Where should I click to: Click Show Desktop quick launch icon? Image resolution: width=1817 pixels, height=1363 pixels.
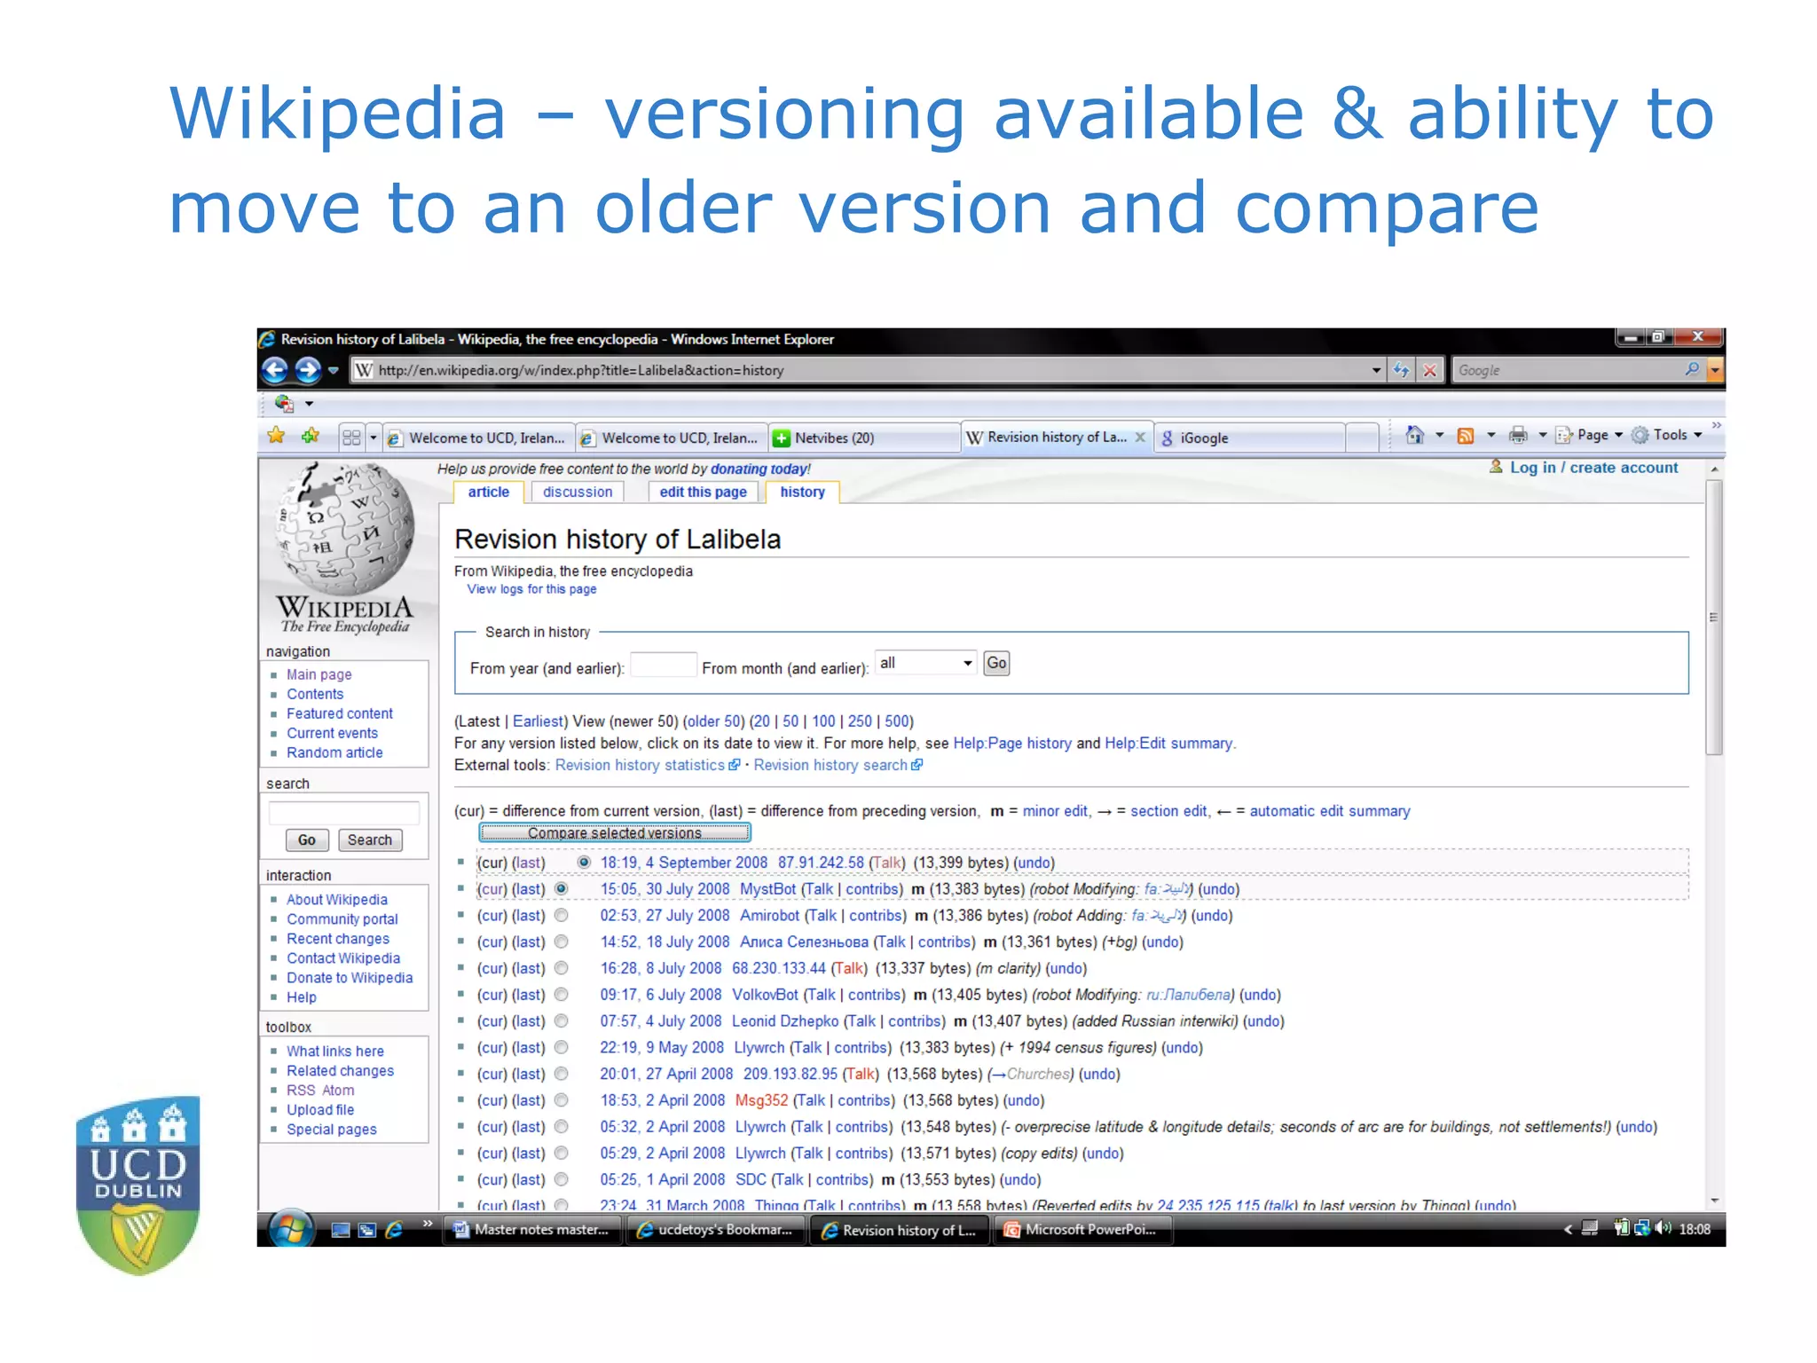pos(341,1230)
